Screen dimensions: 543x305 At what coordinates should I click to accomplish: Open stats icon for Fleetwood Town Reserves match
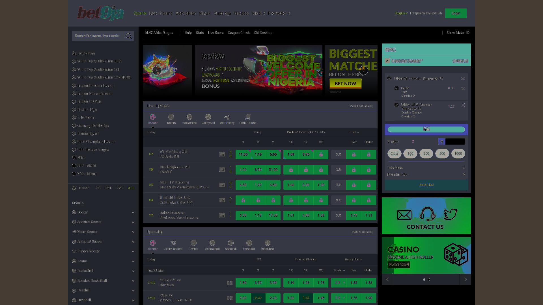[x=222, y=215]
